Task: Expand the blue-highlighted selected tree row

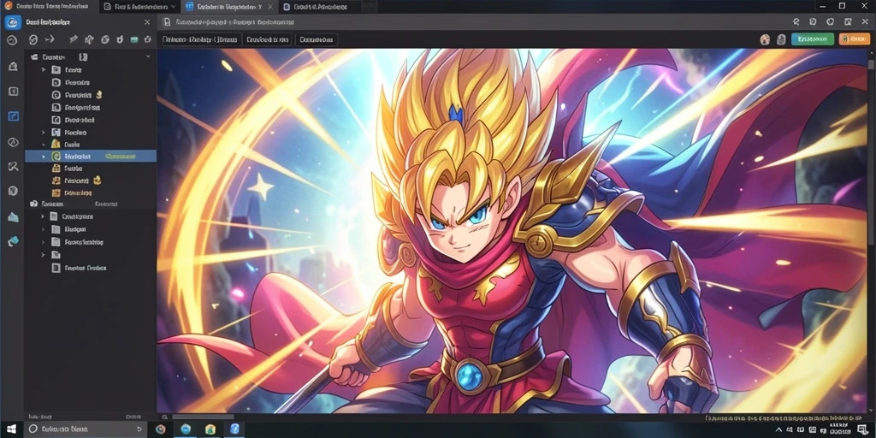Action: pos(43,157)
